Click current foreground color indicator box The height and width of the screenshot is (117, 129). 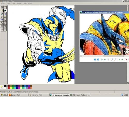tap(2, 86)
